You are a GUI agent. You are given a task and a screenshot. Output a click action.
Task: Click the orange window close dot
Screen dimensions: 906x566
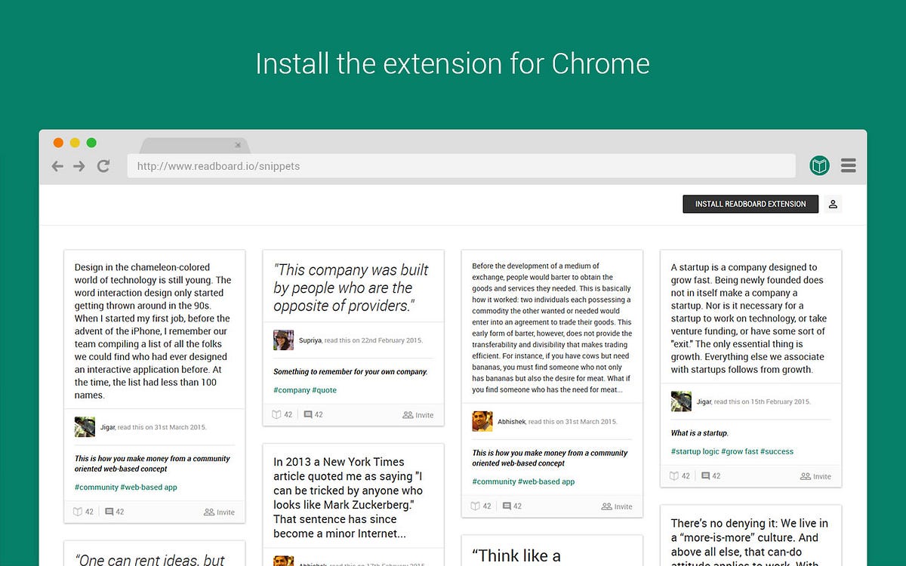coord(58,143)
